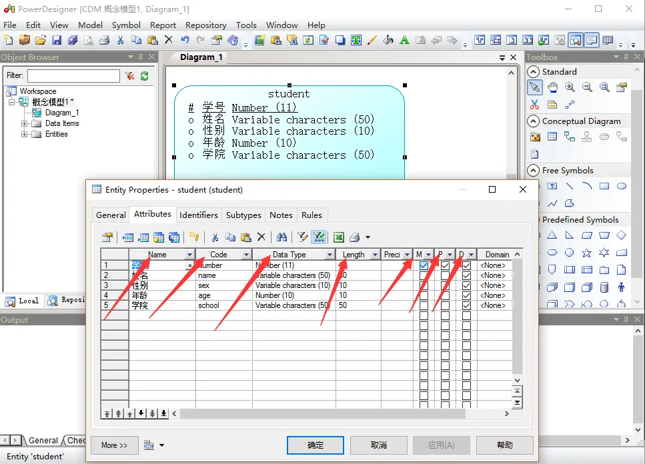645x464 pixels.
Task: Uncheck the M checkbox for the 学号 attribute
Action: (x=422, y=265)
